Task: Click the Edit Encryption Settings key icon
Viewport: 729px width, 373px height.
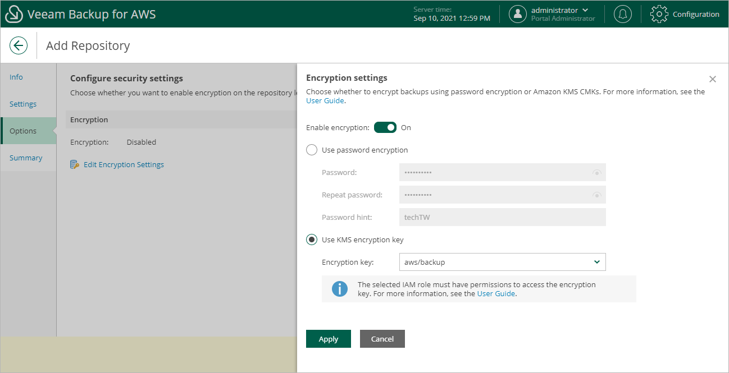Action: point(75,165)
